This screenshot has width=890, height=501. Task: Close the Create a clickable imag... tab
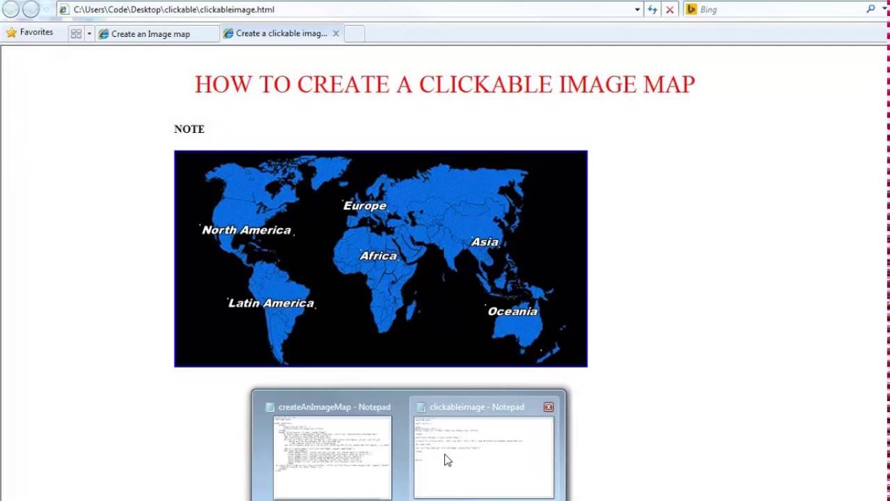336,33
